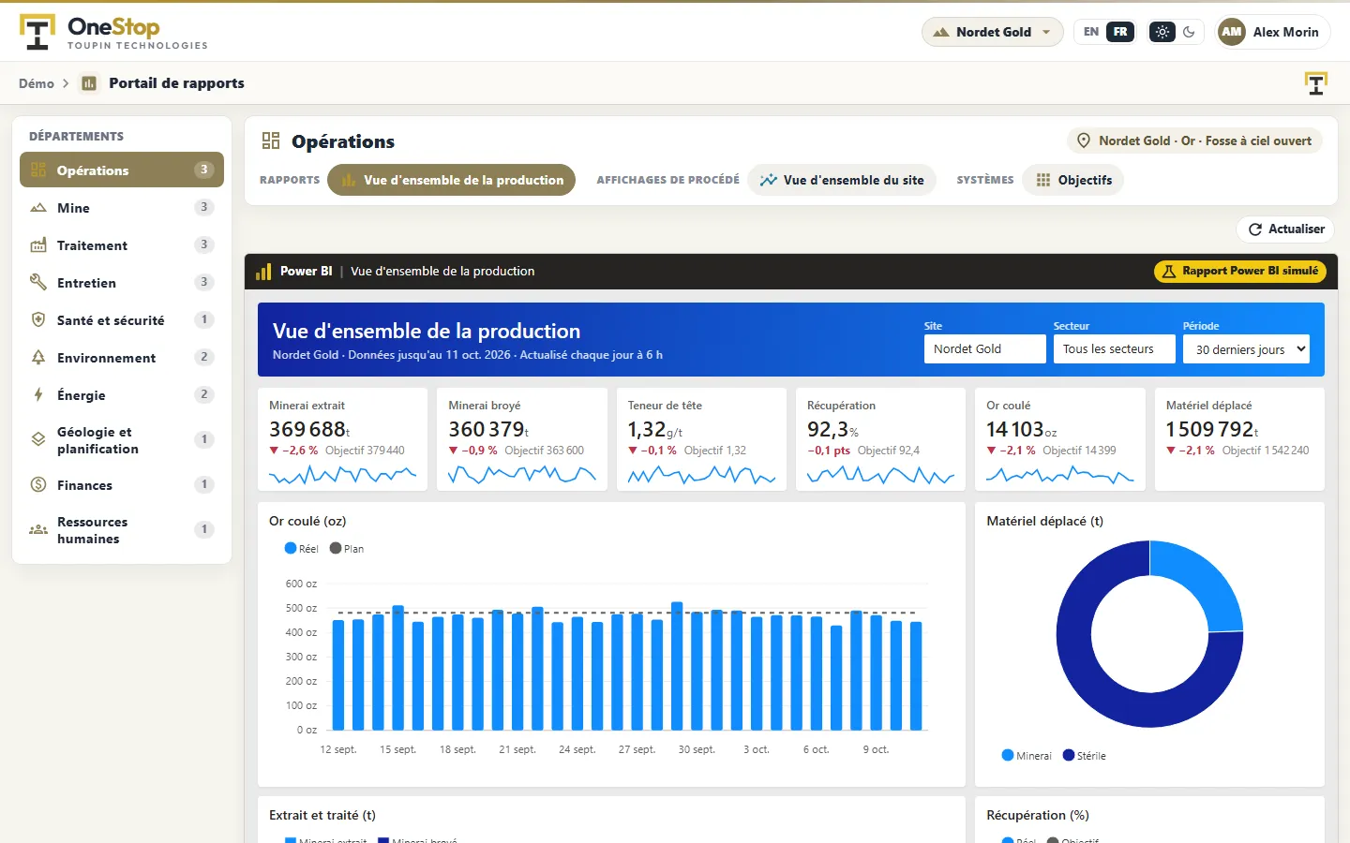Click the AM user avatar
This screenshot has height=843, width=1350.
click(x=1232, y=32)
